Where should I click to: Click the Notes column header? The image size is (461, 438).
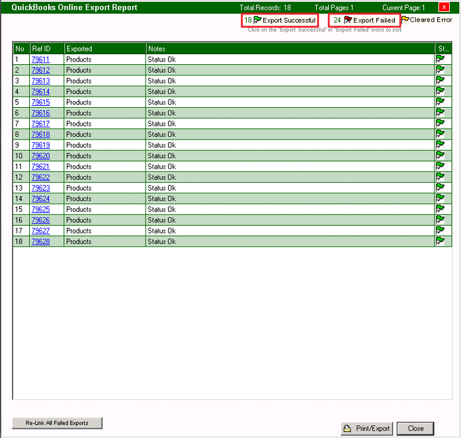tap(290, 48)
